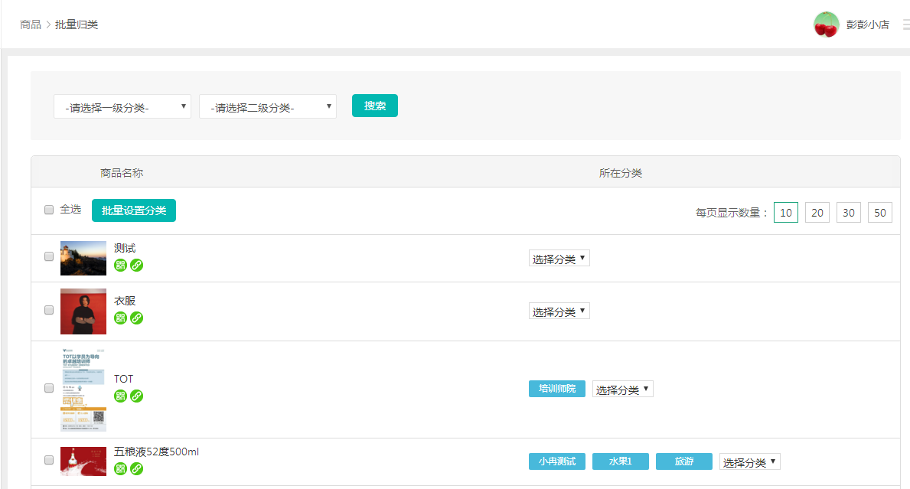This screenshot has width=910, height=489.
Task: Click the QR code icon under 五粮液52度500ml
Action: 120,468
